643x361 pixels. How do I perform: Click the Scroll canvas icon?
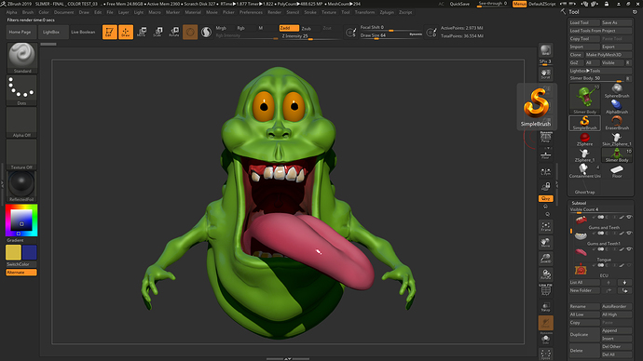(545, 74)
